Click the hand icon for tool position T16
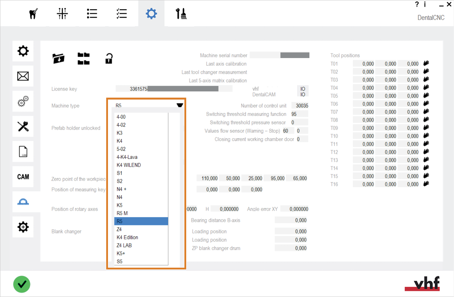 coord(426,184)
